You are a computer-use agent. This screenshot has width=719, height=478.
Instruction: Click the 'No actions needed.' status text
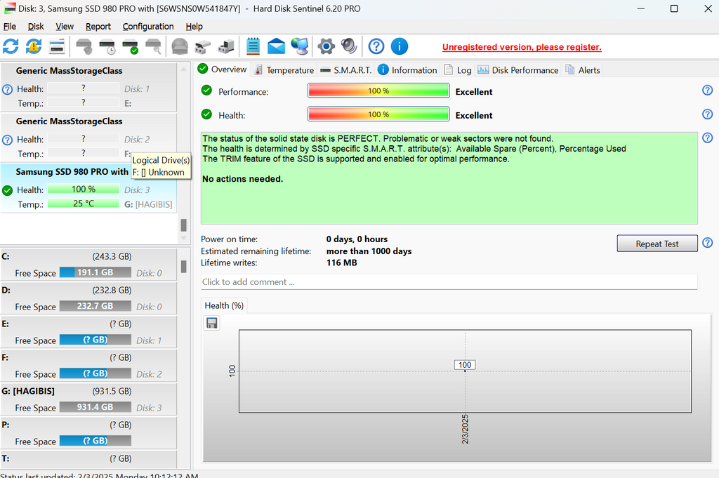[242, 179]
